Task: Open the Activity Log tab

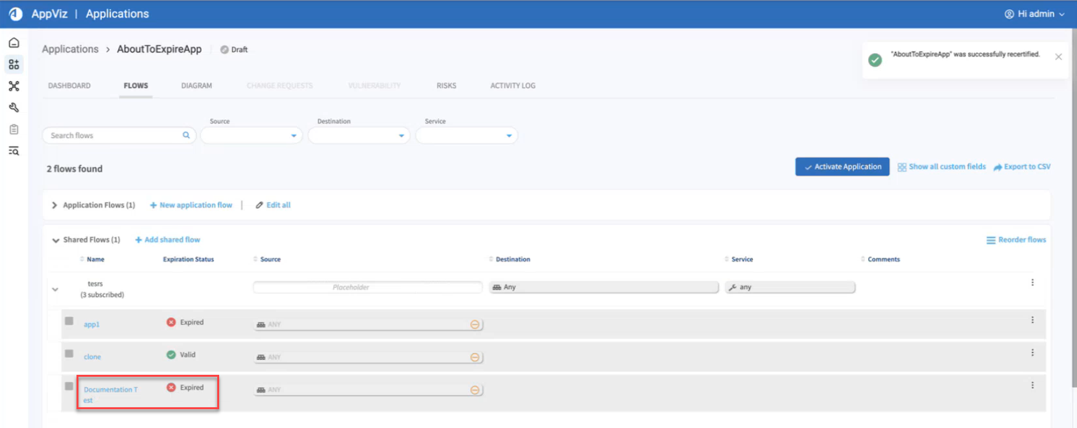Action: tap(512, 86)
